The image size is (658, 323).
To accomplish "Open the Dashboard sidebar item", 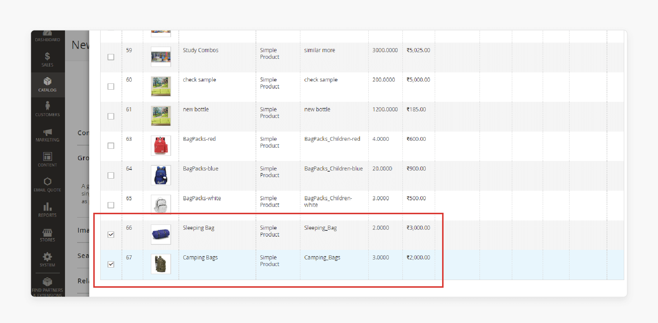I will pyautogui.click(x=47, y=37).
